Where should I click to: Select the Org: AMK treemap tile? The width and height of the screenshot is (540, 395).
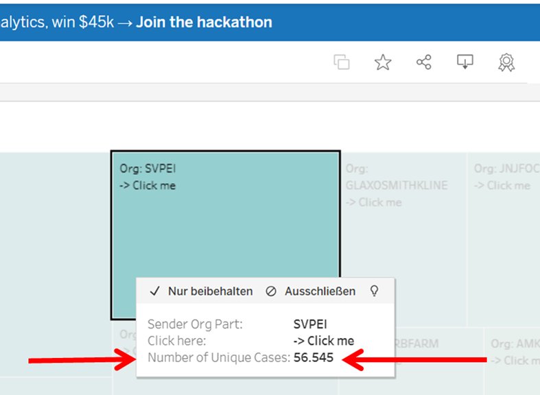pyautogui.click(x=513, y=361)
